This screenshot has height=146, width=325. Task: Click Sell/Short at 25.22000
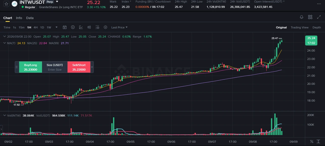pyautogui.click(x=79, y=67)
